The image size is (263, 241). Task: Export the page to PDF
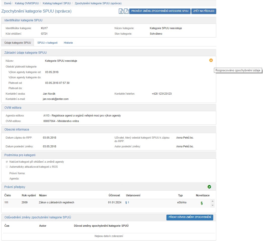coord(126,11)
